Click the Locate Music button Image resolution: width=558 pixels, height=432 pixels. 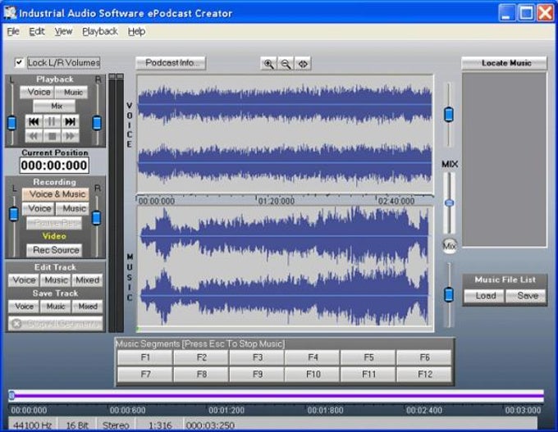click(x=504, y=63)
